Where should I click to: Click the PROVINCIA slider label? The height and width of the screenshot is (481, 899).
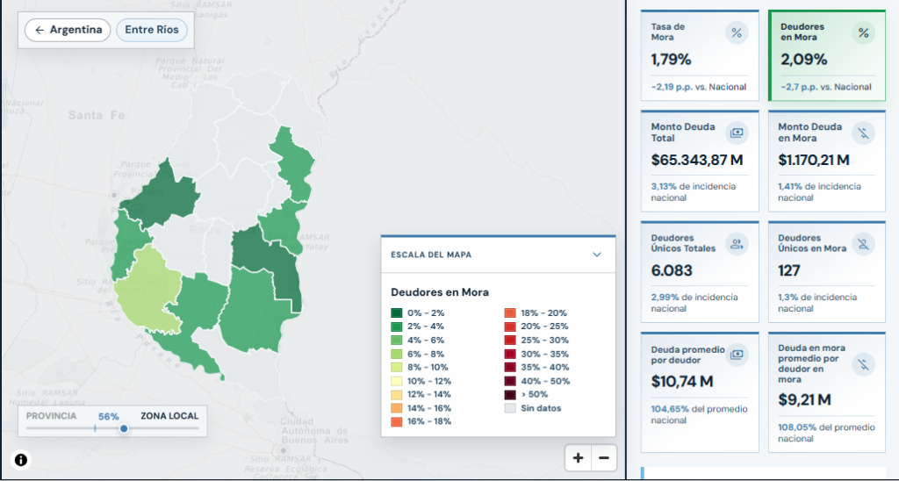coord(51,416)
